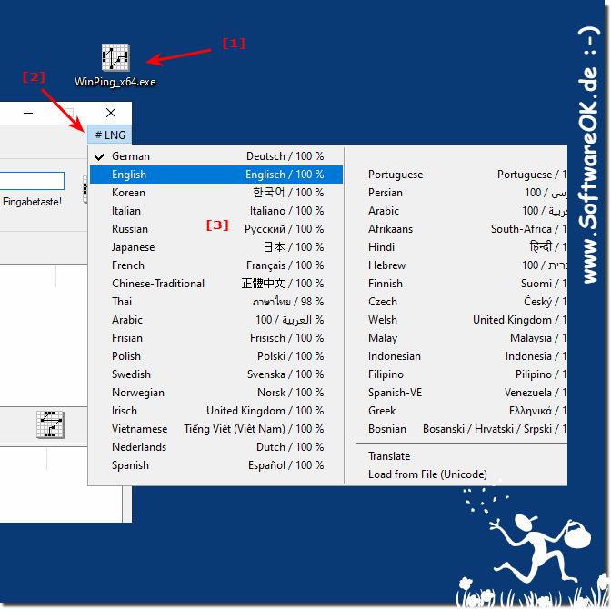The width and height of the screenshot is (611, 609).
Task: Pick Afrikaans language entry
Action: click(456, 229)
